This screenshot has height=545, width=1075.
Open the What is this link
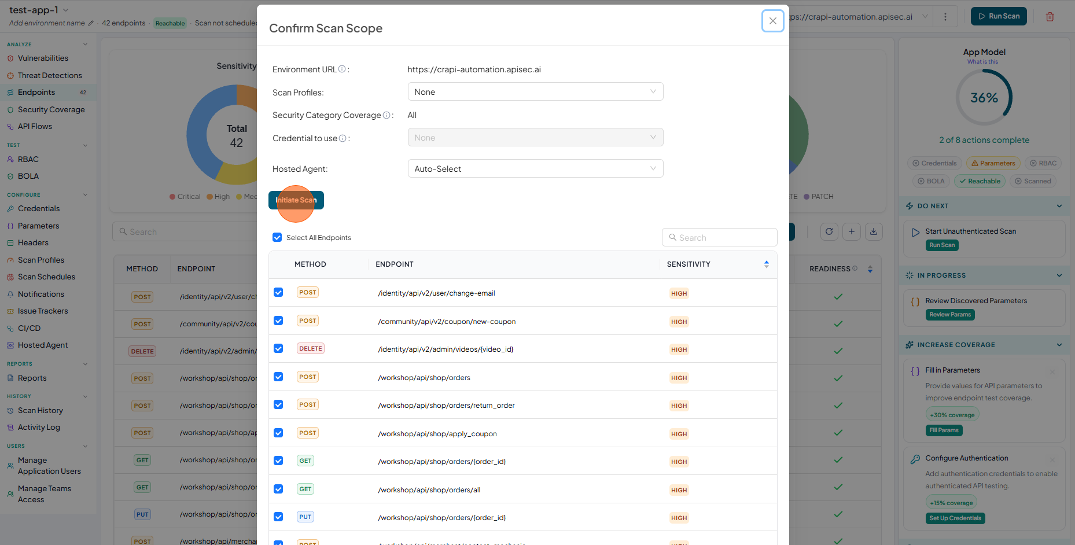point(982,62)
